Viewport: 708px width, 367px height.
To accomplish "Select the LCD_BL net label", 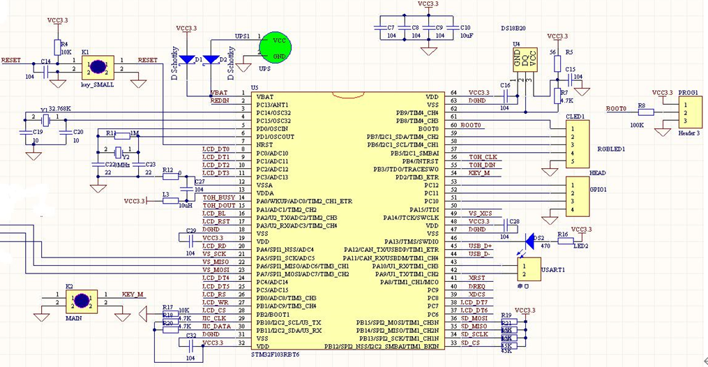I will [214, 214].
